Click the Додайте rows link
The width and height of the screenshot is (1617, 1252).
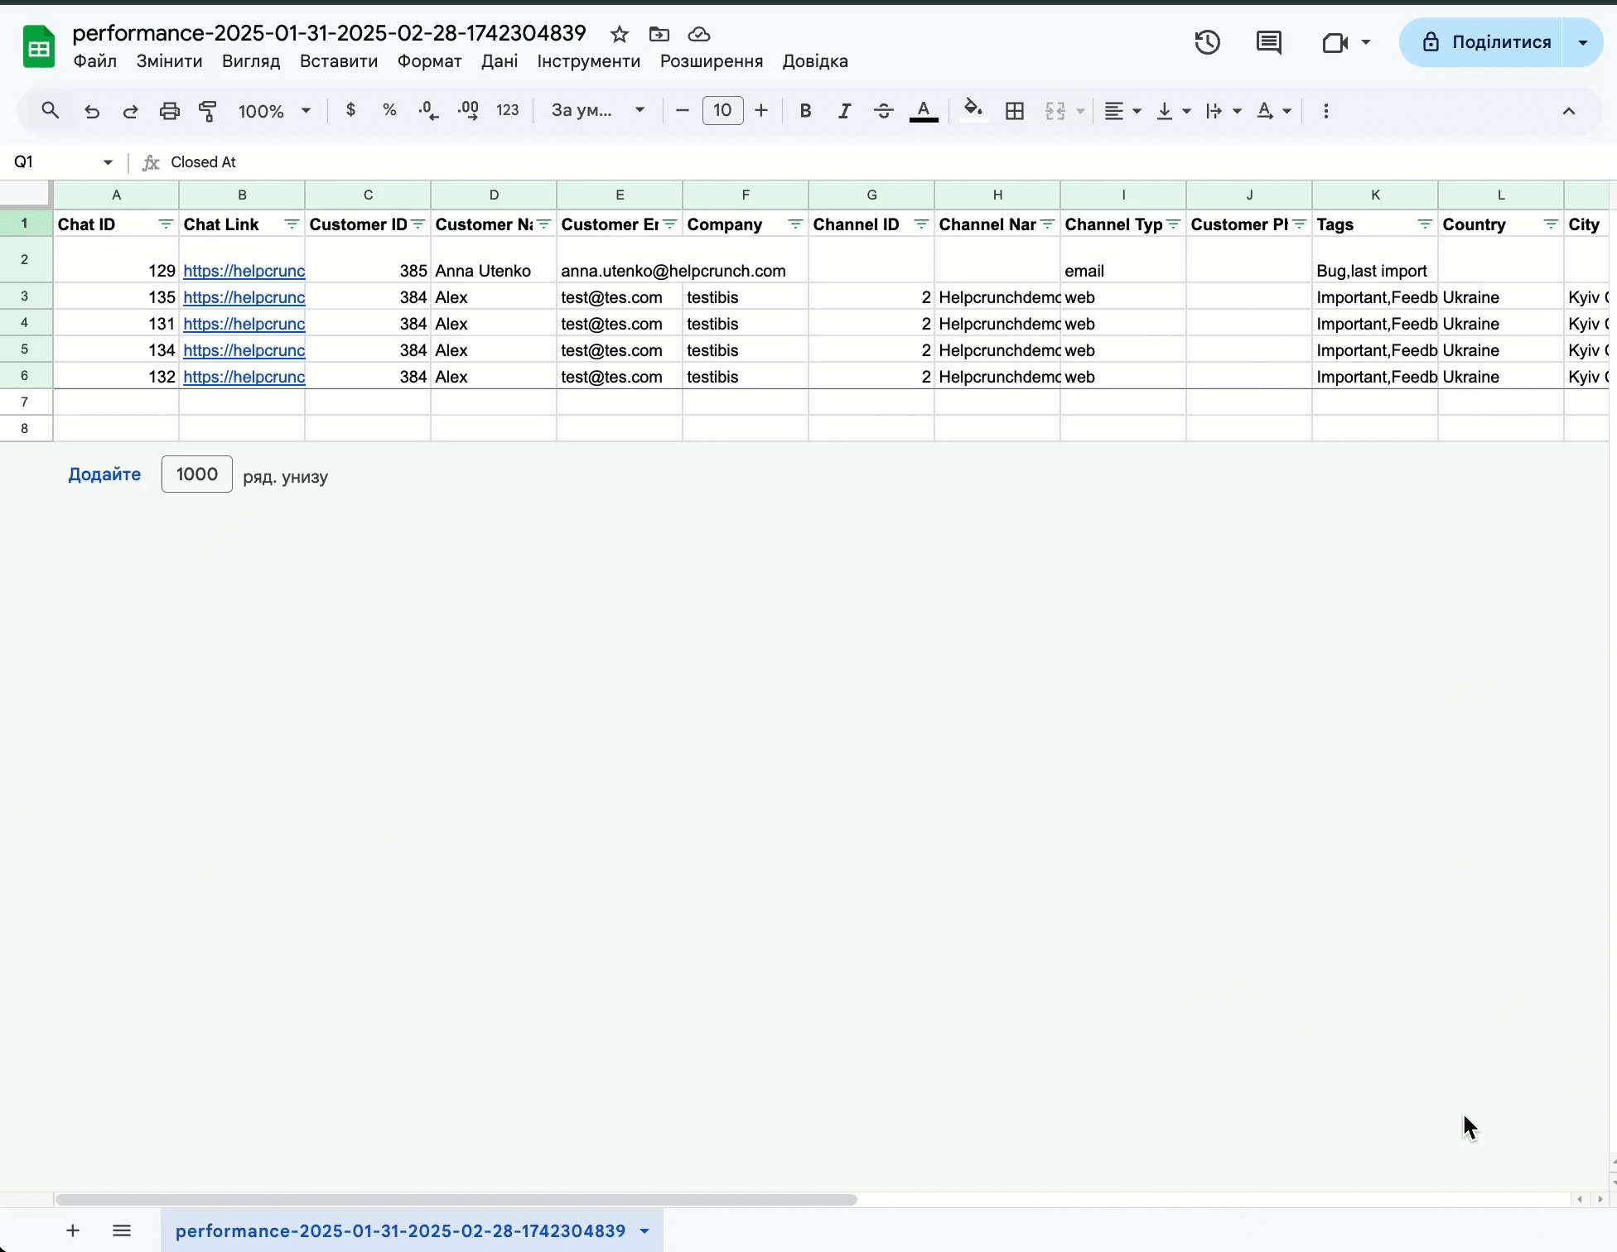coord(104,474)
